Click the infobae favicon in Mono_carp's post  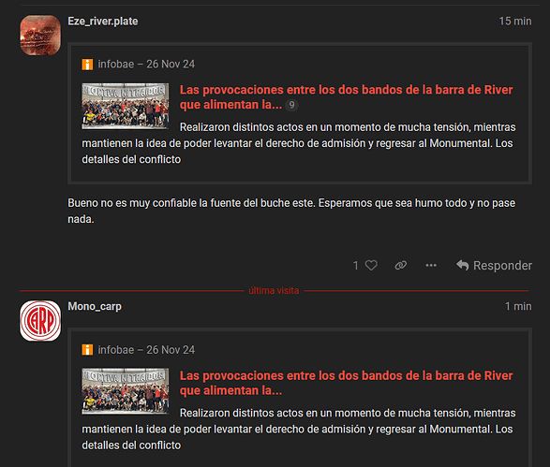(x=87, y=350)
